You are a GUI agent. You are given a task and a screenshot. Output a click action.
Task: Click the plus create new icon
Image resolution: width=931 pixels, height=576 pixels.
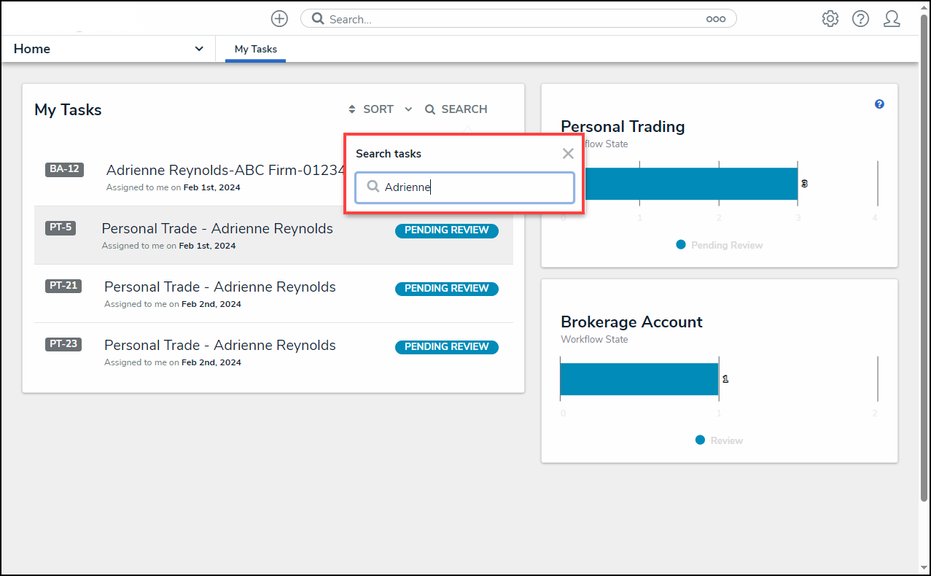(279, 19)
